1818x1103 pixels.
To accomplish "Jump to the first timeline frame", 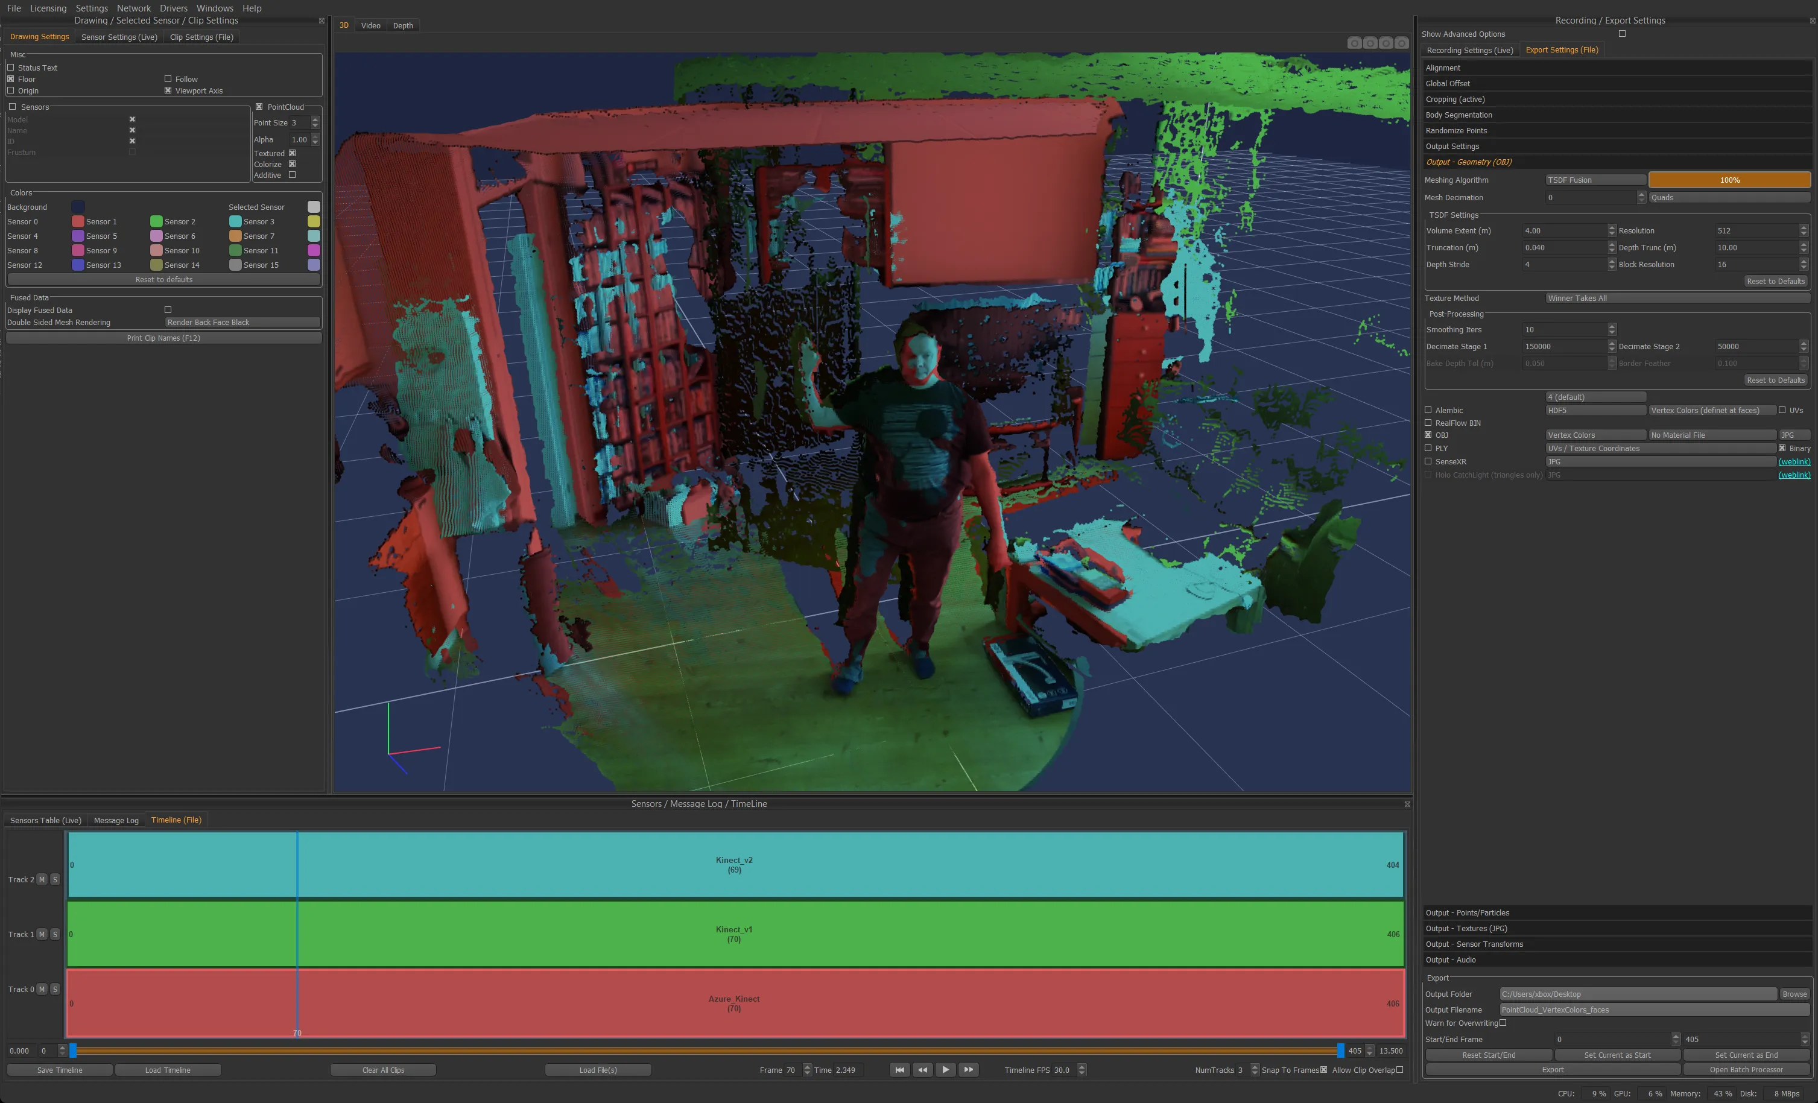I will [899, 1070].
